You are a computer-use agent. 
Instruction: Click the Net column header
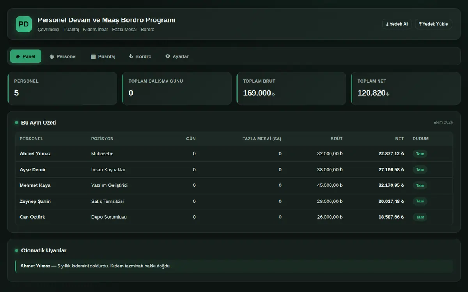(399, 139)
